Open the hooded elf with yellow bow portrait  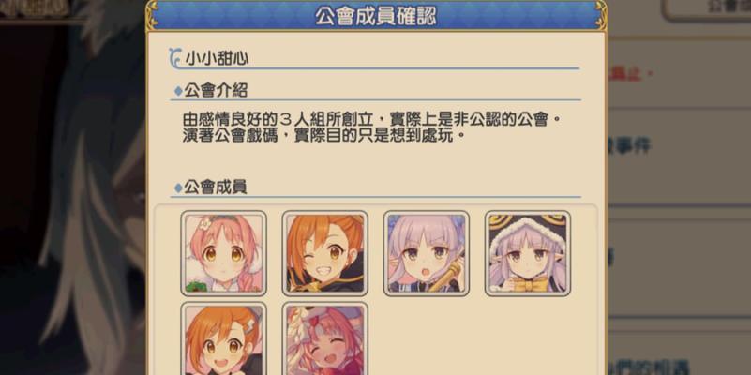(x=528, y=253)
